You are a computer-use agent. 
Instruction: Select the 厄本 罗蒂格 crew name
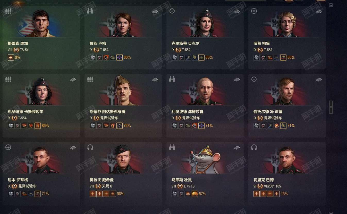point(18,180)
